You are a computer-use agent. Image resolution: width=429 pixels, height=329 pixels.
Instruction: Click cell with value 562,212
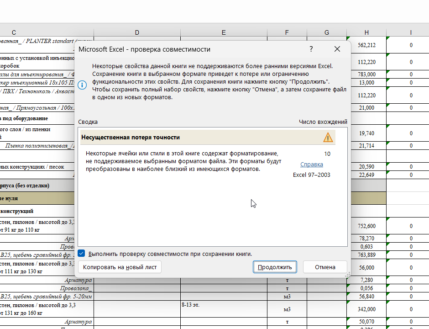pyautogui.click(x=366, y=45)
